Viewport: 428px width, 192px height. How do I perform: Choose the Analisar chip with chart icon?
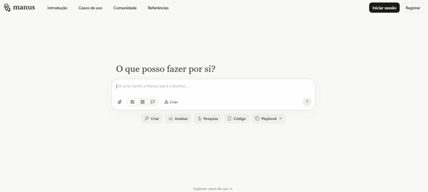178,118
